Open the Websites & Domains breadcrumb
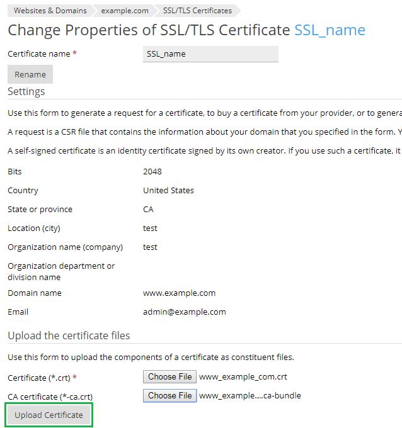Image resolution: width=402 pixels, height=428 pixels. pos(50,10)
